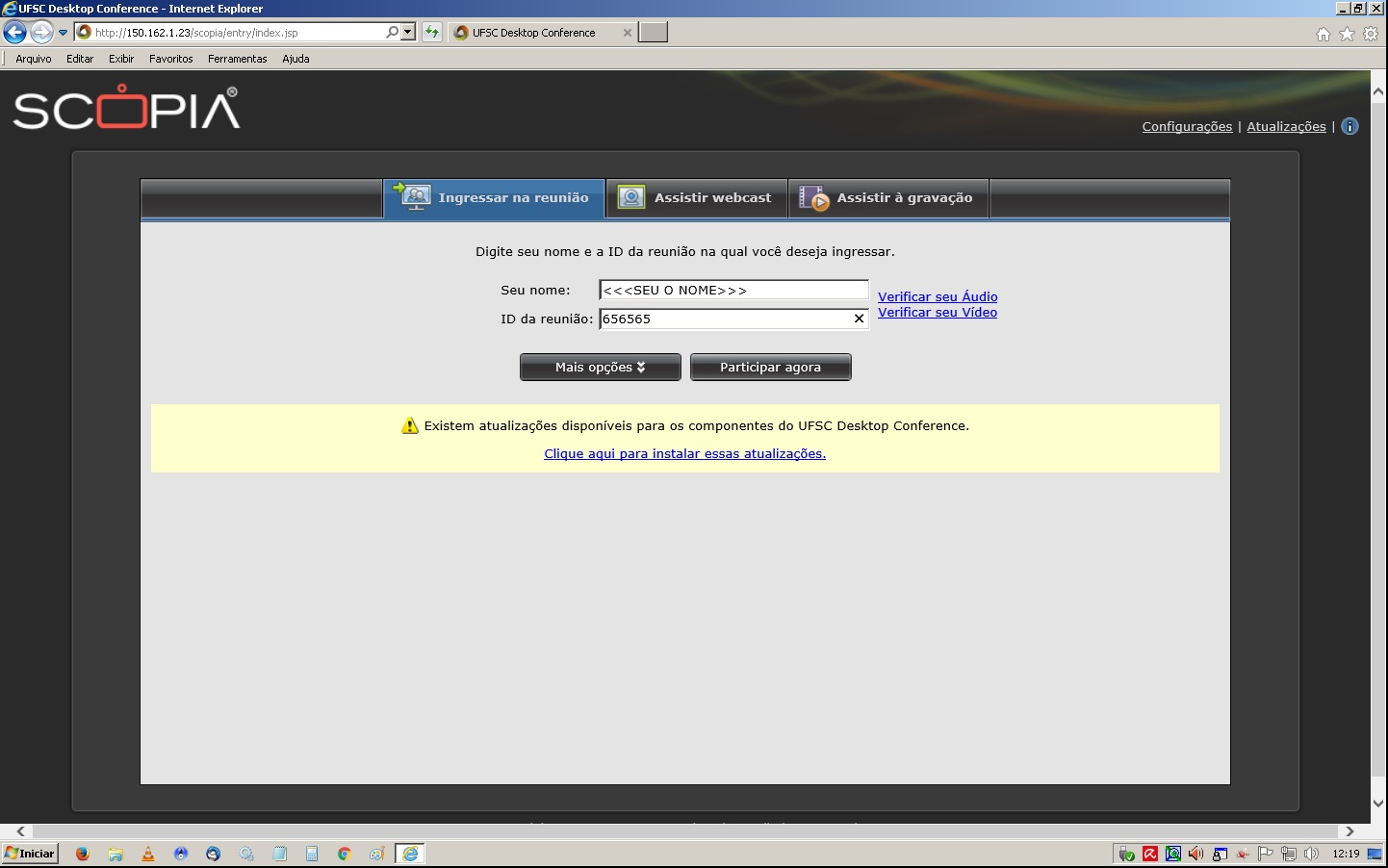
Task: Select the active Internet Explorer taskbar button
Action: 410,854
